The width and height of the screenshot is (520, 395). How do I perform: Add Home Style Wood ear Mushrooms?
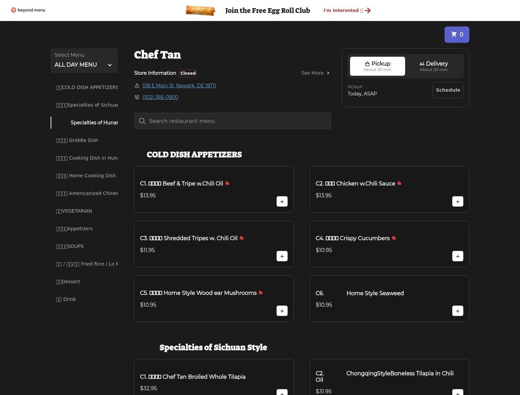[282, 311]
